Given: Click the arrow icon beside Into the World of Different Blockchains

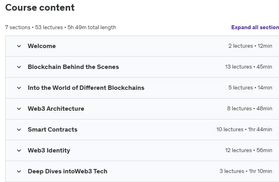Looking at the screenshot, I should [19, 88].
